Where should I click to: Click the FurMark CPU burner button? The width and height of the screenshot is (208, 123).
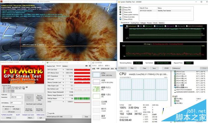[12, 112]
